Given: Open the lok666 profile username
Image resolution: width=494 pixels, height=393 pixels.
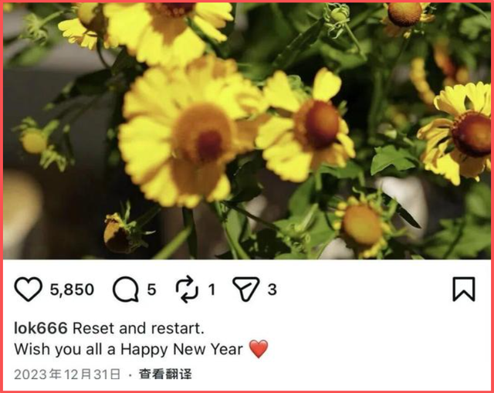Looking at the screenshot, I should (41, 328).
